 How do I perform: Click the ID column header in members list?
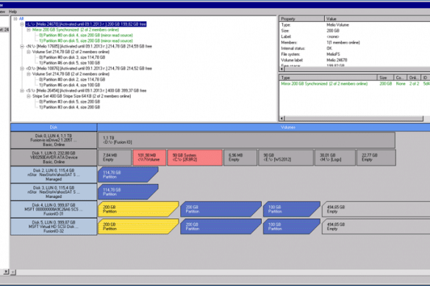click(426, 78)
